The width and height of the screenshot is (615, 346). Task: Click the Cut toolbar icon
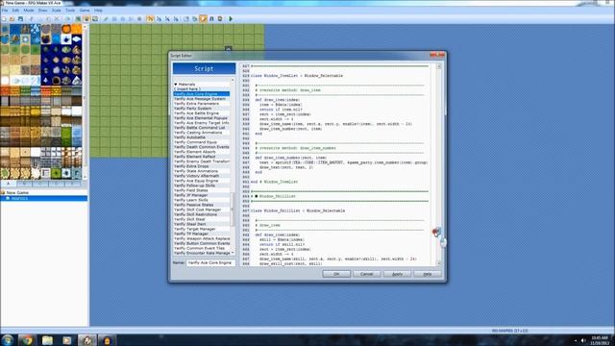[32, 19]
